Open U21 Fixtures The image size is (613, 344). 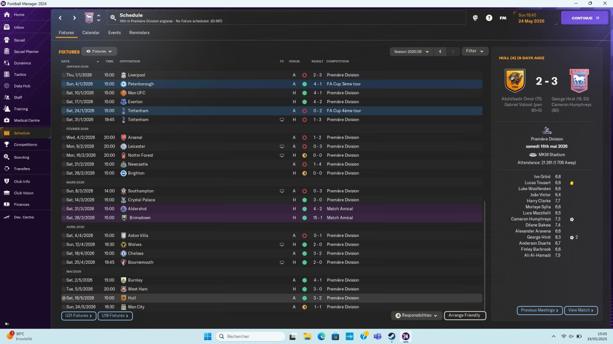point(79,316)
